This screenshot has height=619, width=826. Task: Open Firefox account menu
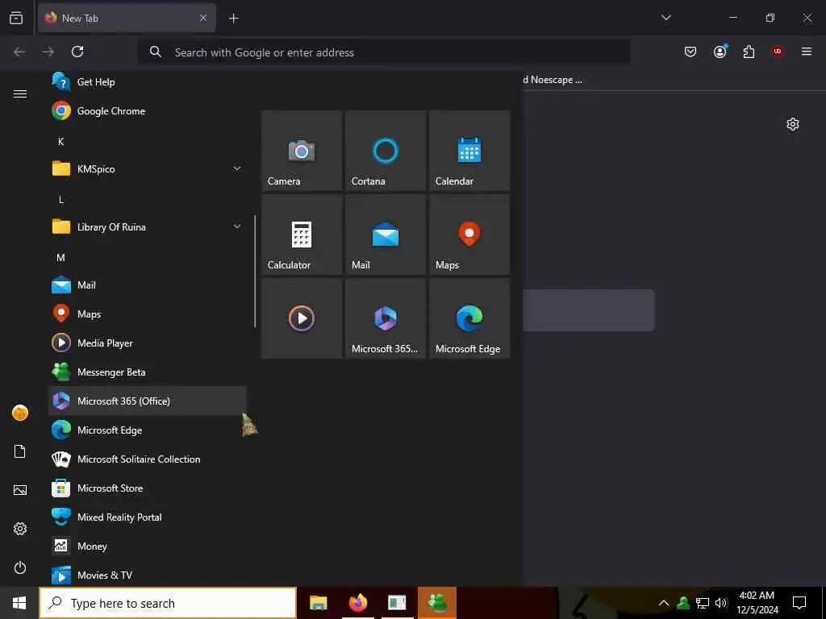720,52
